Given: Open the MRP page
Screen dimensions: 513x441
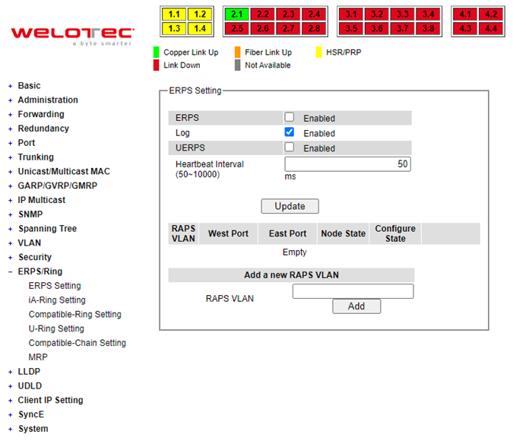Looking at the screenshot, I should (x=38, y=357).
